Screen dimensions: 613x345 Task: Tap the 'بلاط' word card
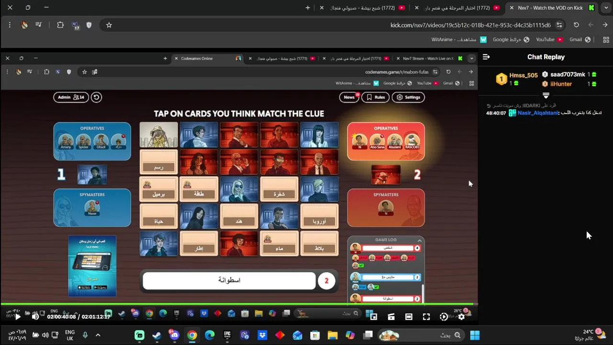319,243
